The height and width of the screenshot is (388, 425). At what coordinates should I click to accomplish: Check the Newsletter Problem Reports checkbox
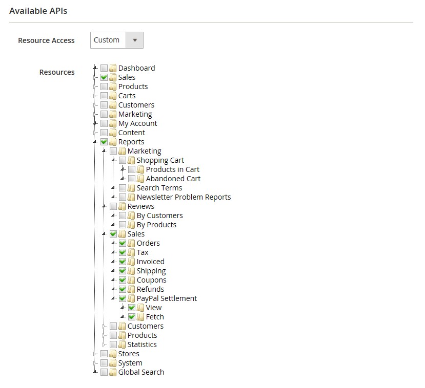123,197
